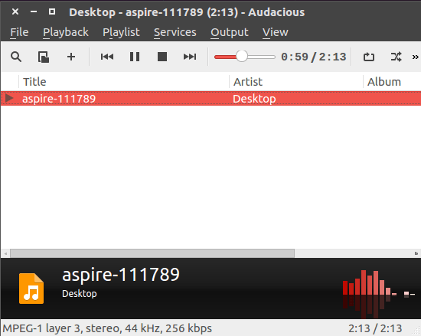Open the View menu
Screen dimensions: 421x336
[276, 32]
